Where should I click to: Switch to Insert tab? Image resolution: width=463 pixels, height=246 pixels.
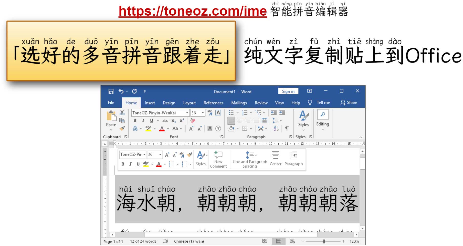pyautogui.click(x=150, y=103)
